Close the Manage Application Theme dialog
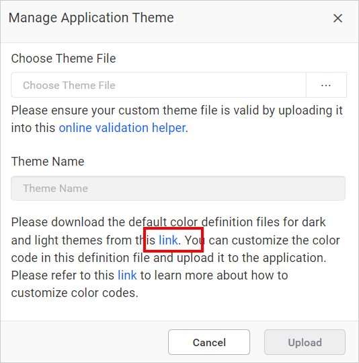The image size is (359, 363). pos(337,18)
